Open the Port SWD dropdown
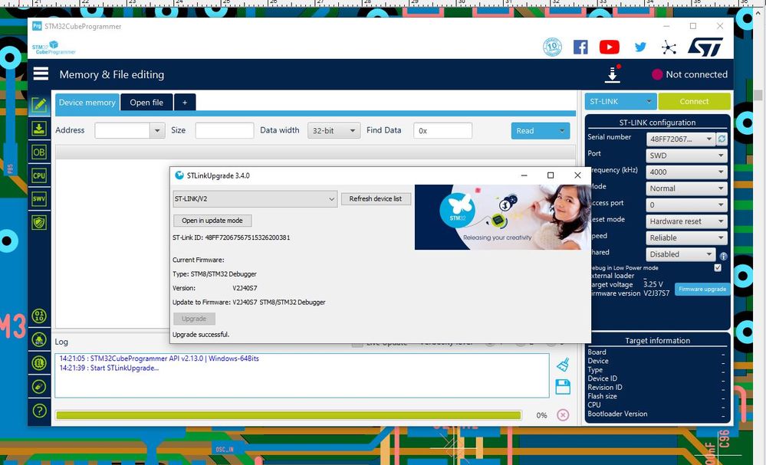766x465 pixels. click(x=686, y=156)
